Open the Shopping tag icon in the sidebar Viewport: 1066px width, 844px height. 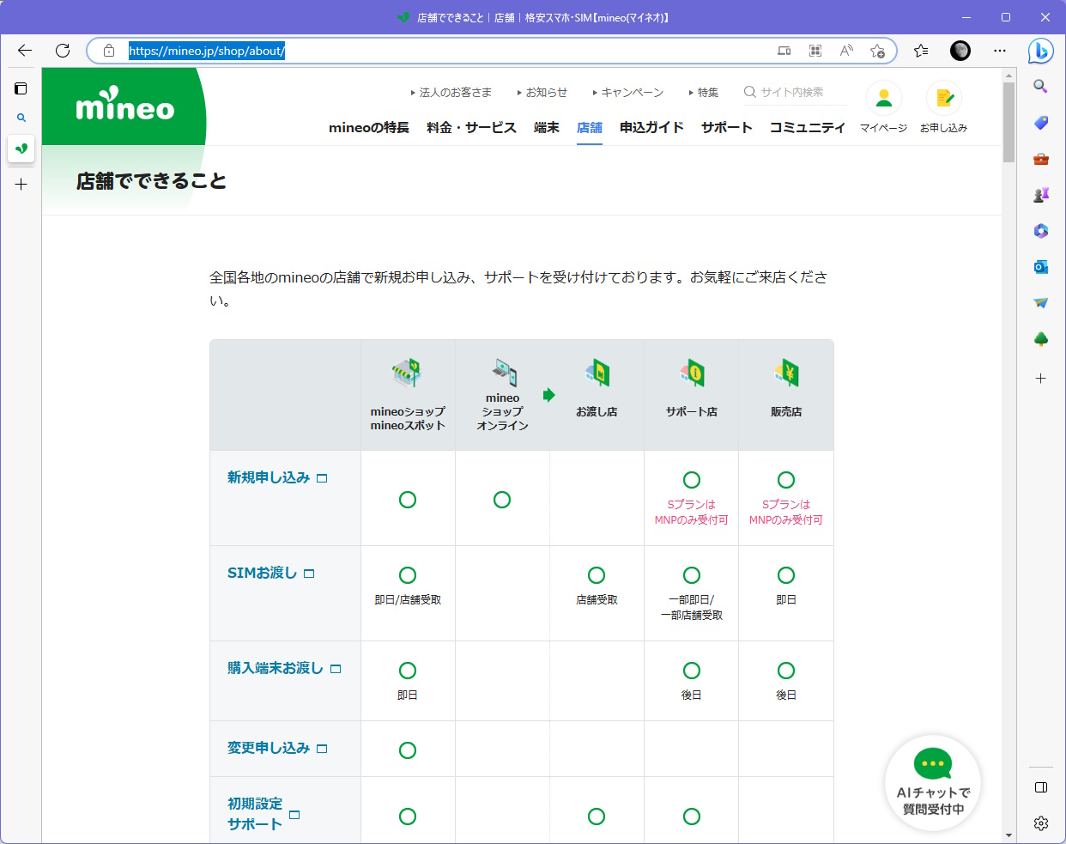click(x=1040, y=123)
